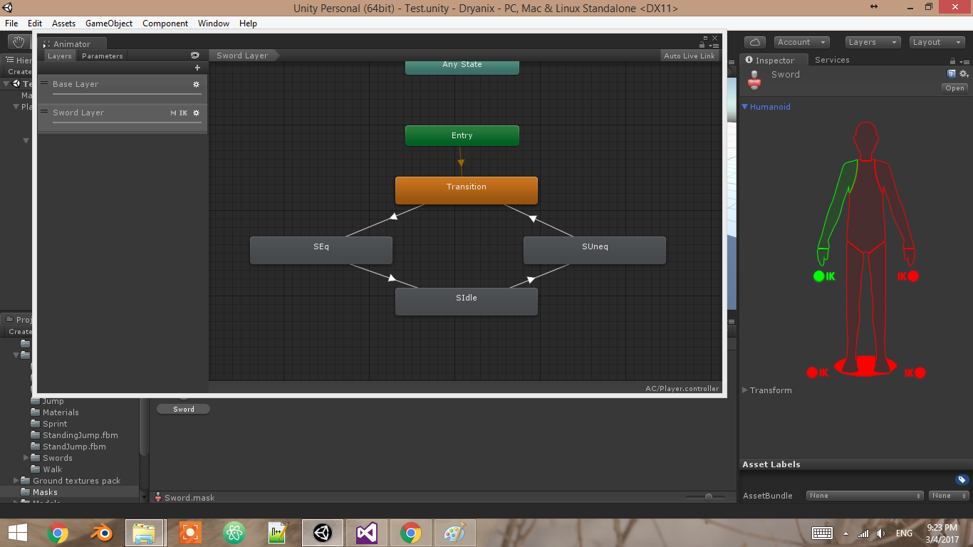Switch to Unity taskbar icon
Screen dimensions: 973x547
pyautogui.click(x=323, y=532)
